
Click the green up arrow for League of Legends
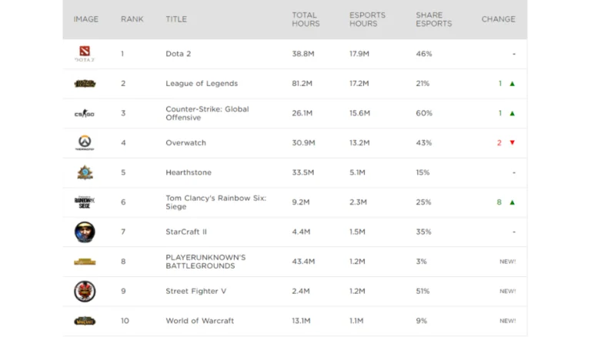(513, 84)
